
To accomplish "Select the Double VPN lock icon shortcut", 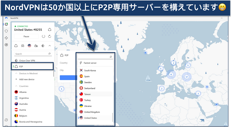I will pyautogui.click(x=36, y=46).
